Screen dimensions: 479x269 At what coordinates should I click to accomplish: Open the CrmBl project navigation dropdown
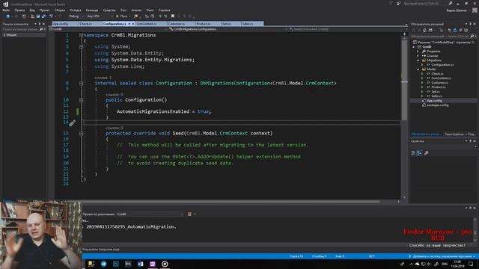[x=109, y=29]
